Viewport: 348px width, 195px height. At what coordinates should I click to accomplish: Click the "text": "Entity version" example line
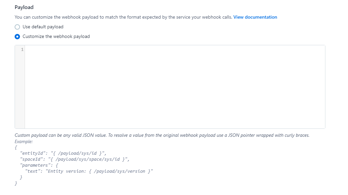(89, 171)
